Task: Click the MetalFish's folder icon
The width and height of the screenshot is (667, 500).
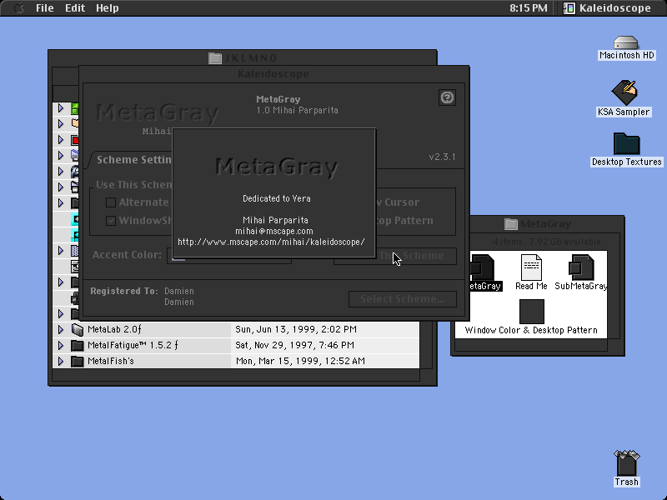Action: pyautogui.click(x=77, y=361)
